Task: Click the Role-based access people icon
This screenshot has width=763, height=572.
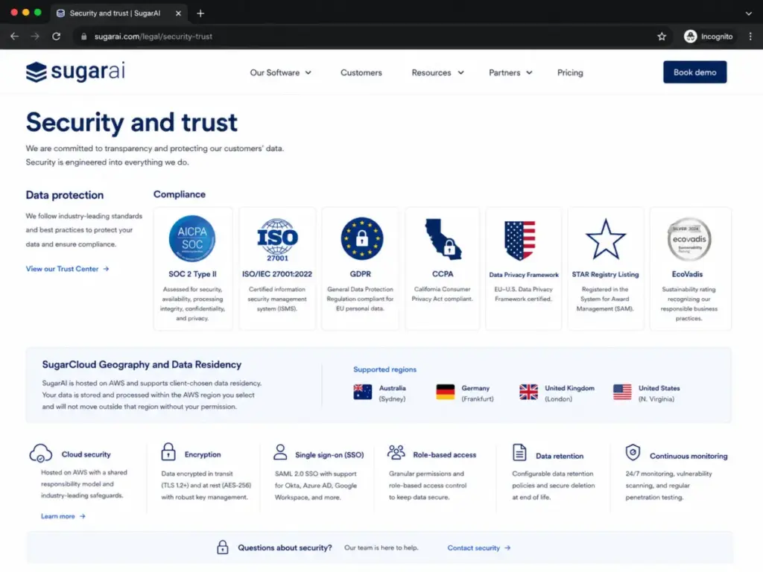Action: 396,452
